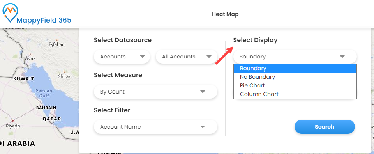The width and height of the screenshot is (374, 154).
Task: Select the Boundary option in list
Action: pyautogui.click(x=295, y=68)
